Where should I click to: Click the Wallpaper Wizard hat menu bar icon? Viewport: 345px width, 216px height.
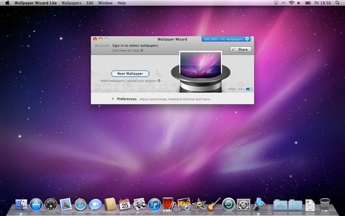tap(276, 3)
